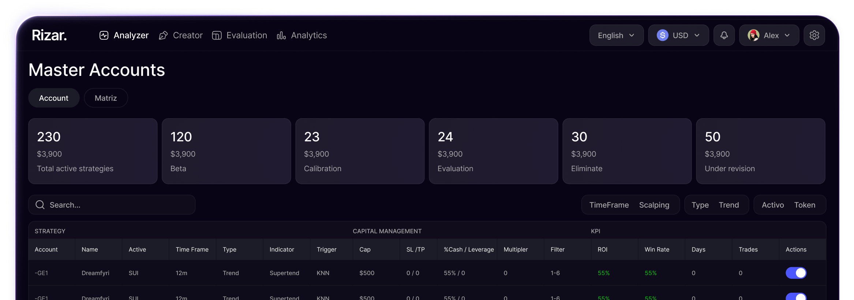Open Activo Token filter
Screen dimensions: 854x300
click(790, 205)
